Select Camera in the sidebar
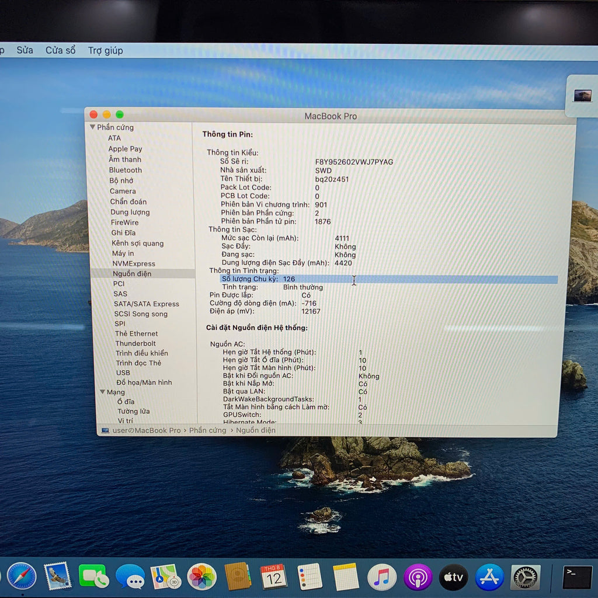The height and width of the screenshot is (598, 598). (123, 191)
